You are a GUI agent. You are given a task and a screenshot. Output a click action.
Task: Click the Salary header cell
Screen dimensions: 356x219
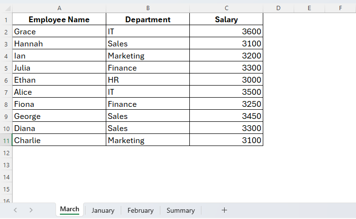227,19
